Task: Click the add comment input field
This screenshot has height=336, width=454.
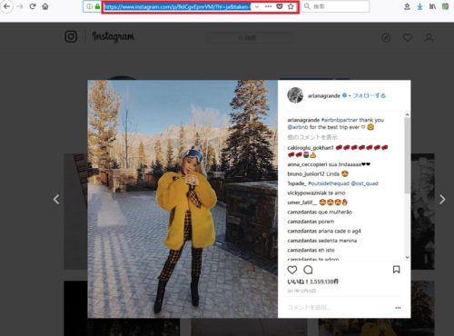Action: pos(339,308)
